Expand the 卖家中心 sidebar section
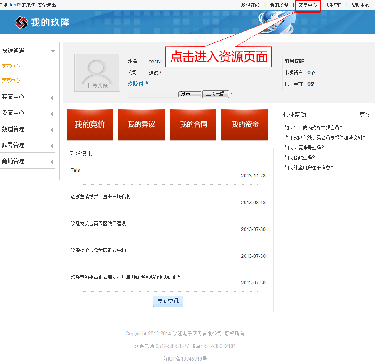 click(52, 114)
